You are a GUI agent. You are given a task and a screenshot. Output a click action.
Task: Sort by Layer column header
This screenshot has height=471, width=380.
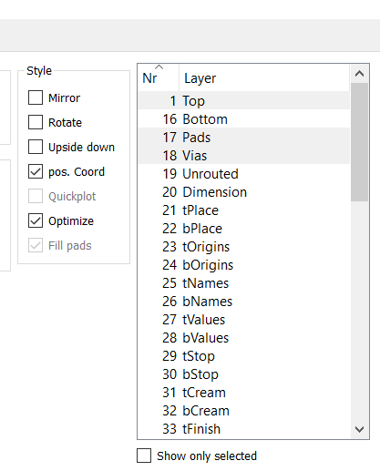pos(264,77)
